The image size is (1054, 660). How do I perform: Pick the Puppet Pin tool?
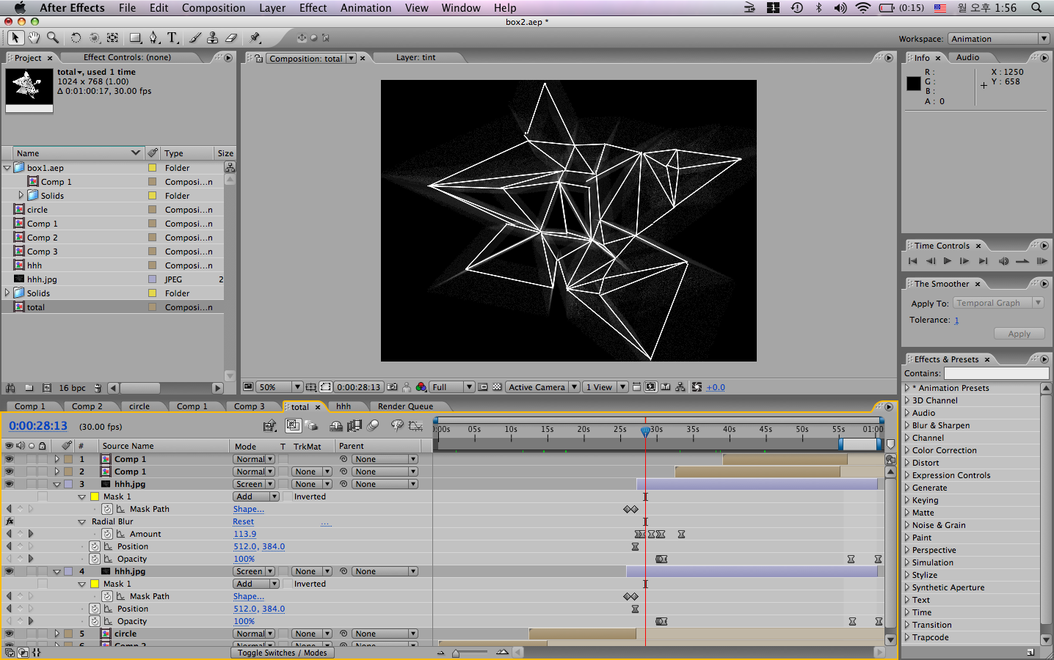[255, 37]
